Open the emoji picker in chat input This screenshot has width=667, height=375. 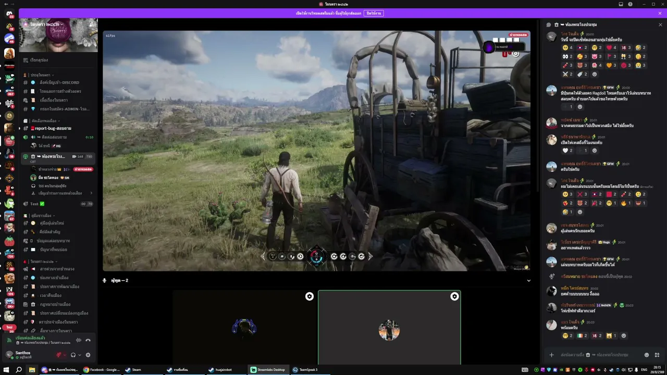pyautogui.click(x=647, y=355)
